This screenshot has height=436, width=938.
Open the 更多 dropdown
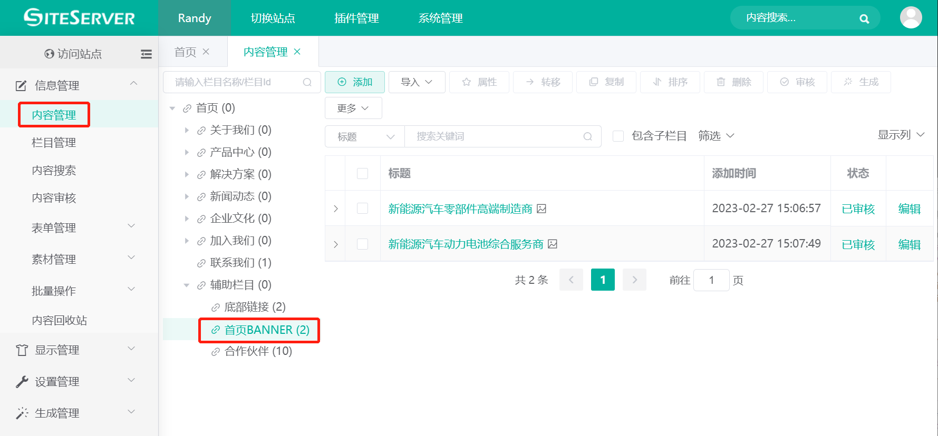pyautogui.click(x=353, y=108)
